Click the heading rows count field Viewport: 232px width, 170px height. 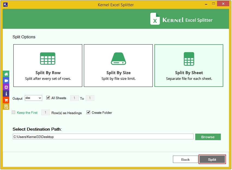tap(45, 113)
